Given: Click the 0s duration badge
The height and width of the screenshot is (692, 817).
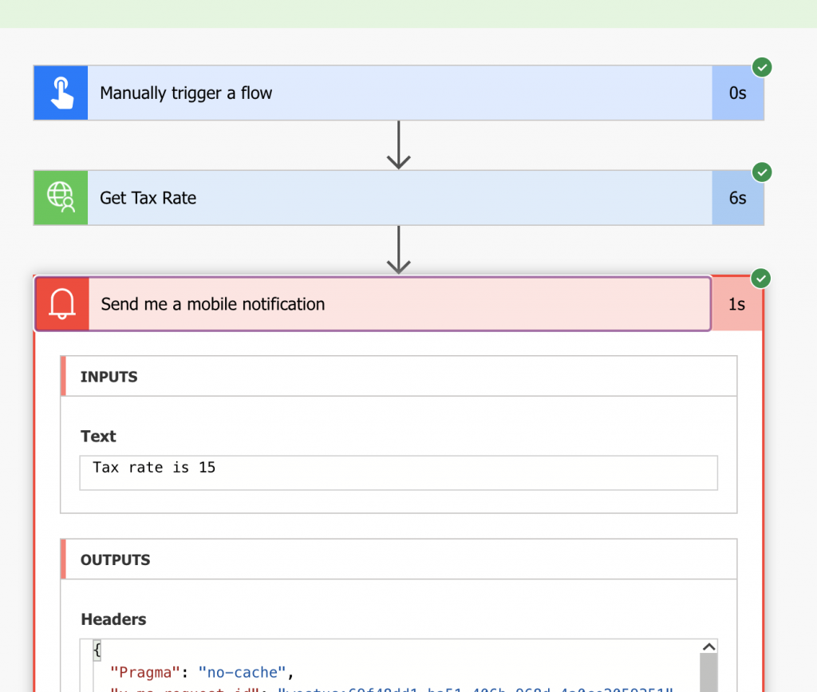Looking at the screenshot, I should pos(738,93).
